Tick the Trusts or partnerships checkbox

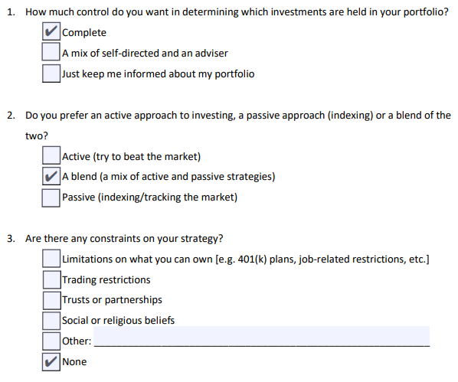pos(52,301)
